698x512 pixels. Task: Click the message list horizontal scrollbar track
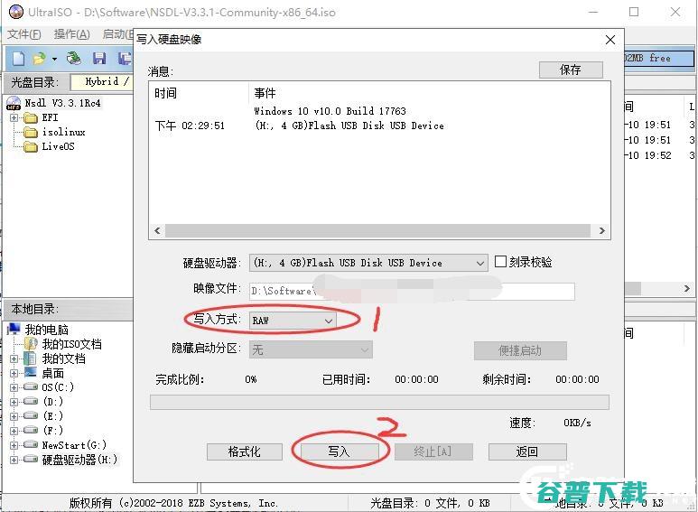coord(378,230)
